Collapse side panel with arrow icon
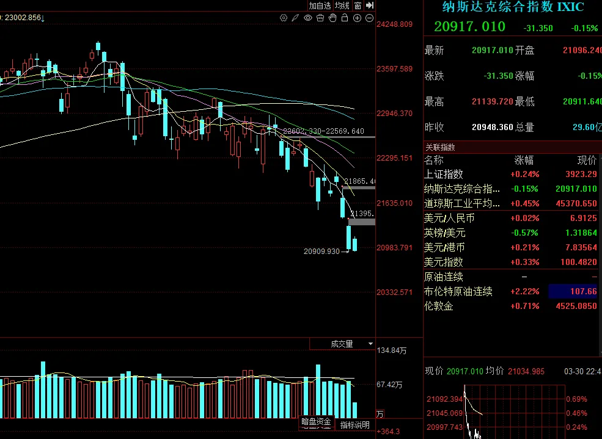The image size is (602, 439). (x=370, y=5)
